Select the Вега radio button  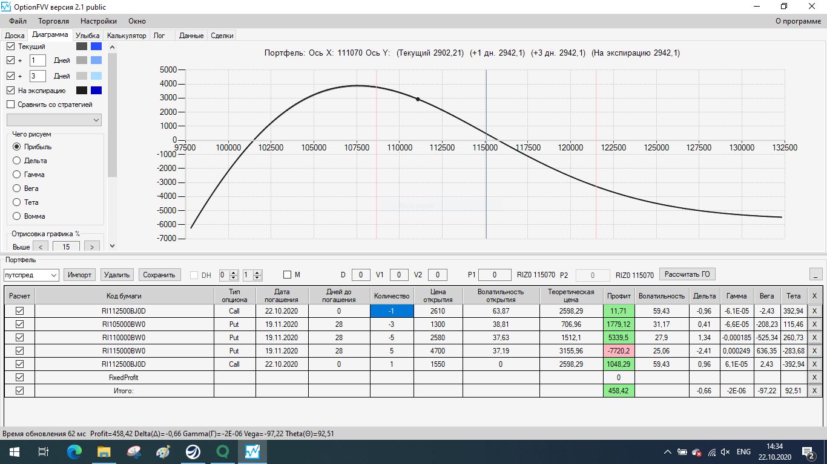point(16,188)
